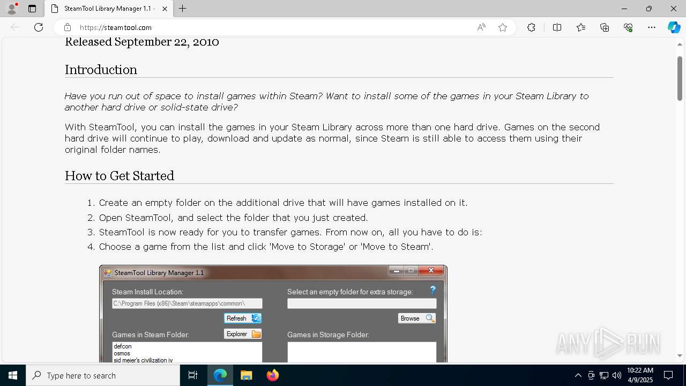This screenshot has width=686, height=386.
Task: Close the SteamTool Library Manager tab
Action: click(165, 9)
